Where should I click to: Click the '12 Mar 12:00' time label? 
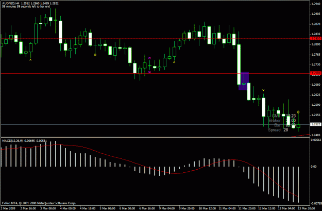[x=266, y=208]
